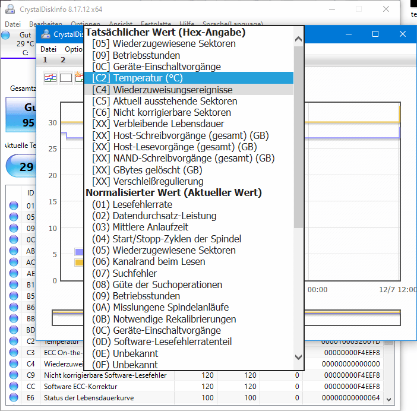Screen dimensions: 417x411
Task: Select [XX] Host-Schreibvorgänge (gesamt) (GB)
Action: tap(189, 135)
